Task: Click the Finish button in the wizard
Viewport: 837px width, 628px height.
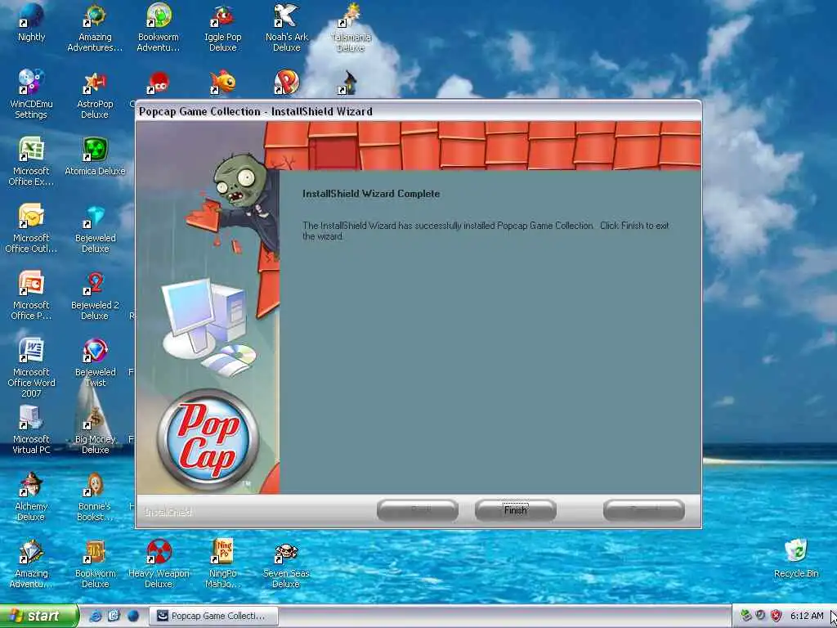Action: click(x=515, y=510)
